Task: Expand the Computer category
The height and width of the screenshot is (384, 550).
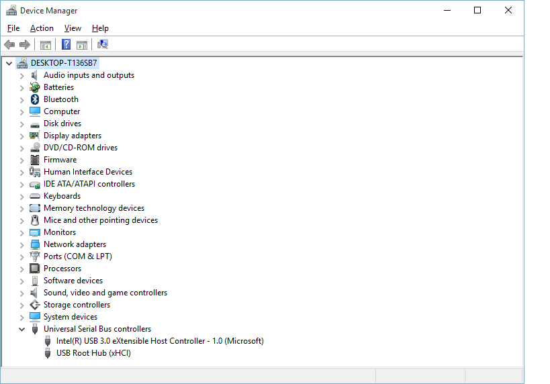Action: [x=21, y=112]
